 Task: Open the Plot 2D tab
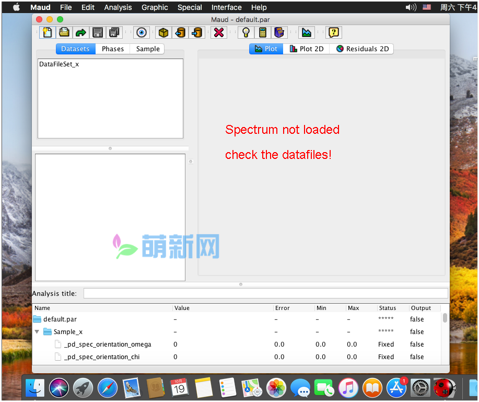tap(307, 49)
